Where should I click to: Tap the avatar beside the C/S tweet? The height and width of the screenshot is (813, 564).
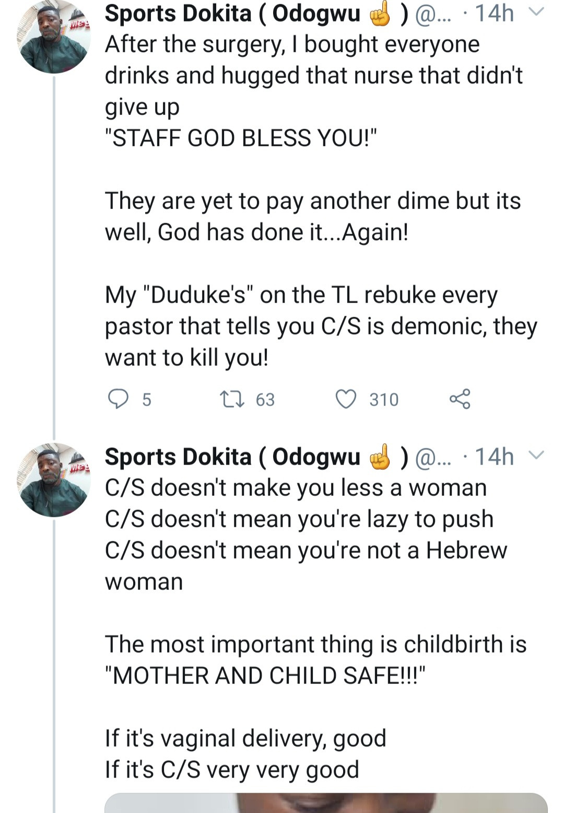pos(53,480)
